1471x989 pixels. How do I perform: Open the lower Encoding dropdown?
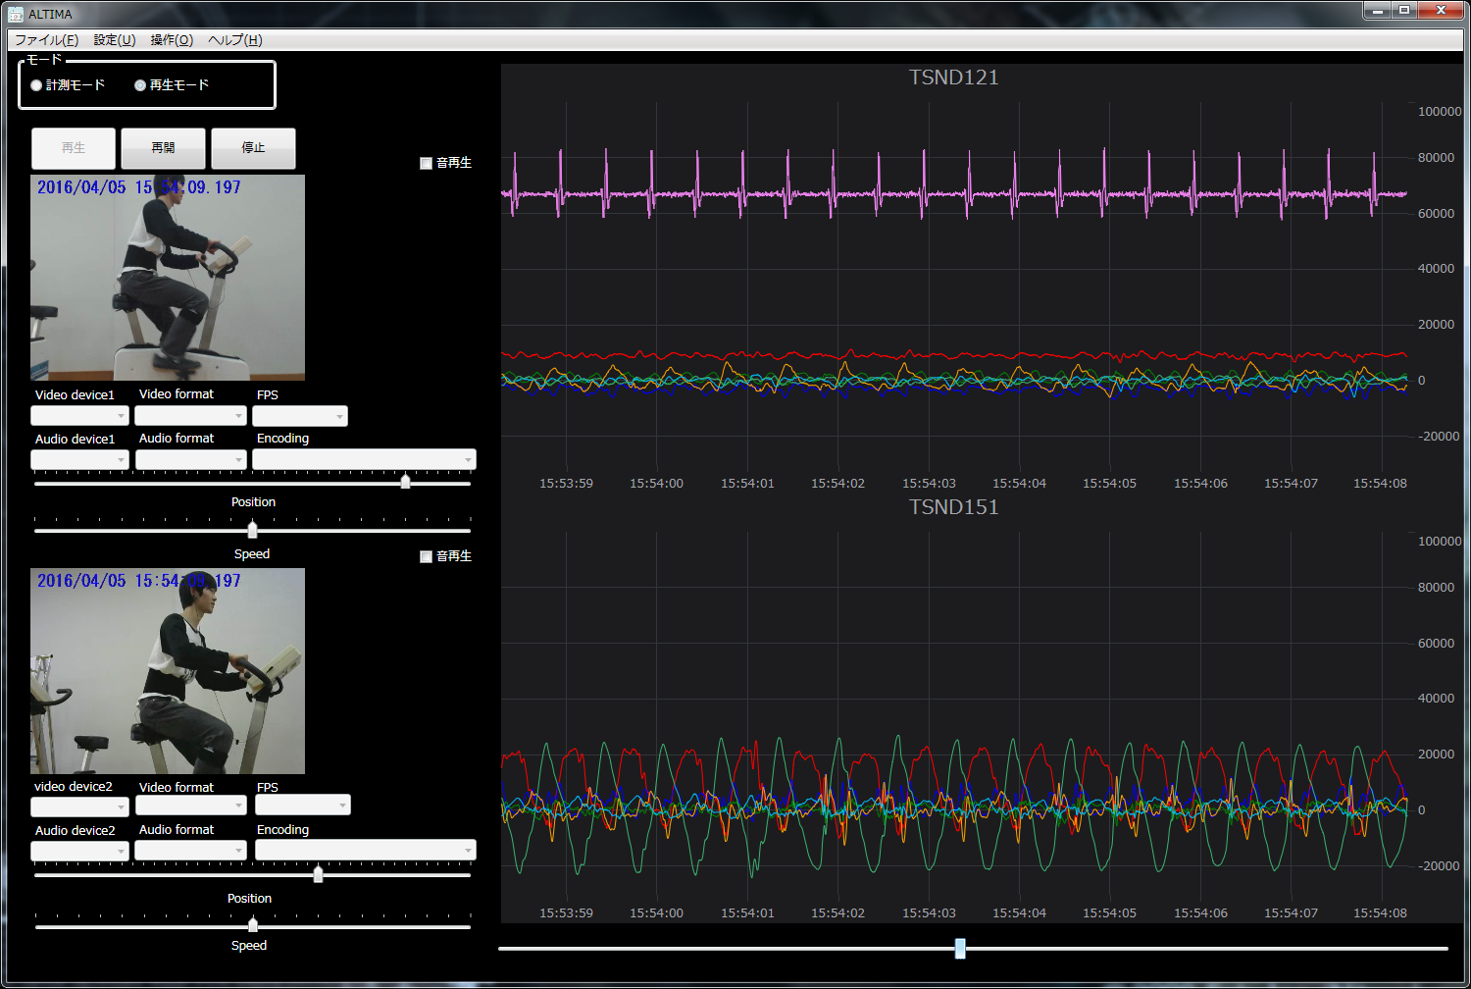click(366, 850)
